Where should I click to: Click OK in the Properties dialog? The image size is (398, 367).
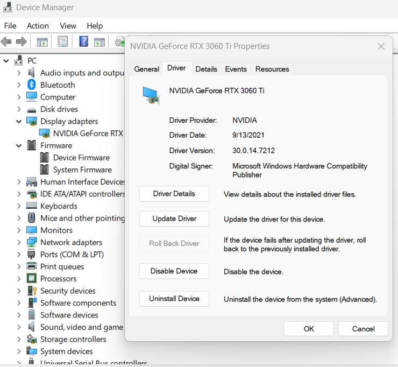309,329
